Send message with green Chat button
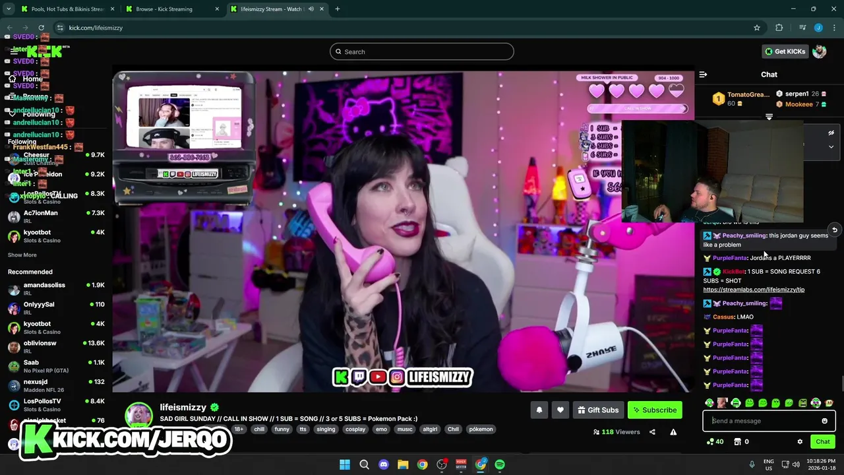 click(822, 442)
